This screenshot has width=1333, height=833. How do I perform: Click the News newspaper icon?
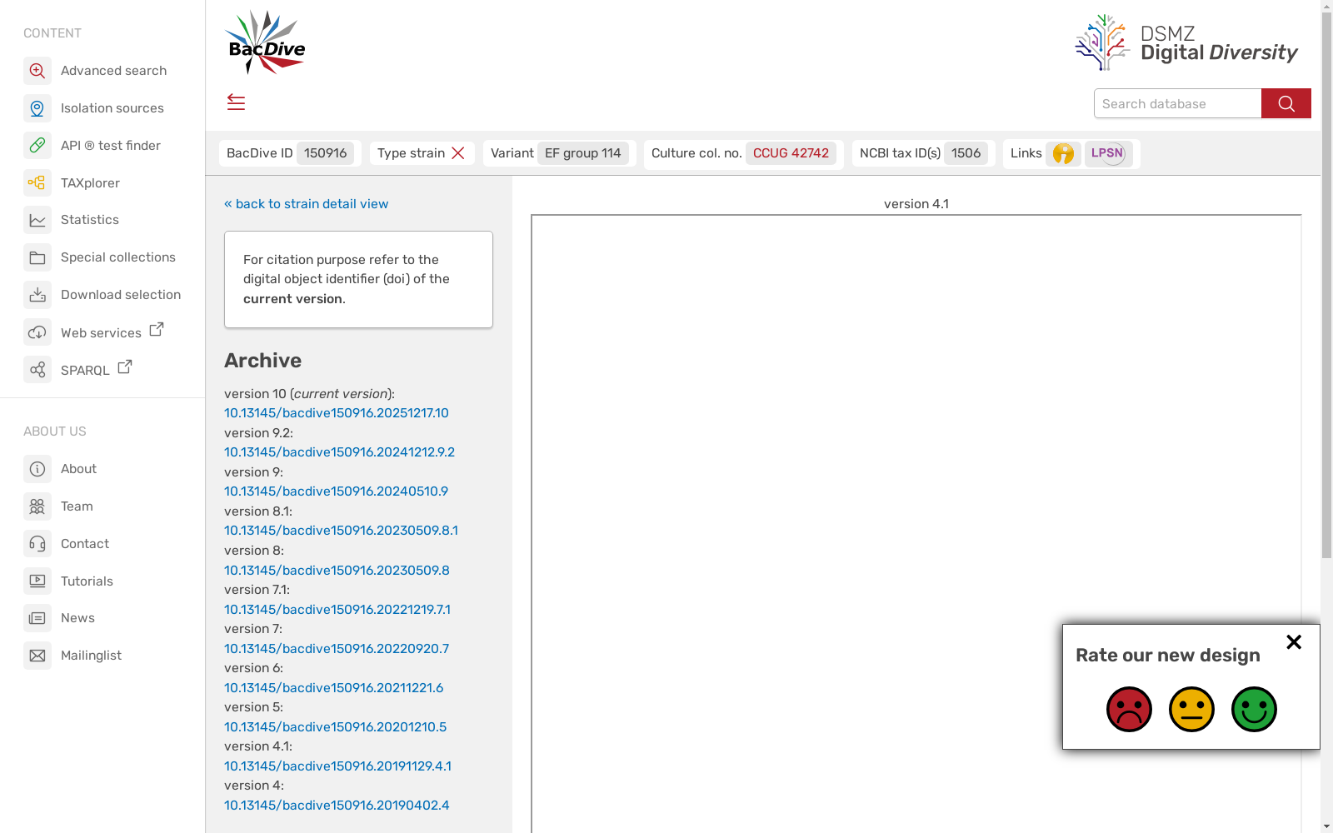[x=37, y=618]
